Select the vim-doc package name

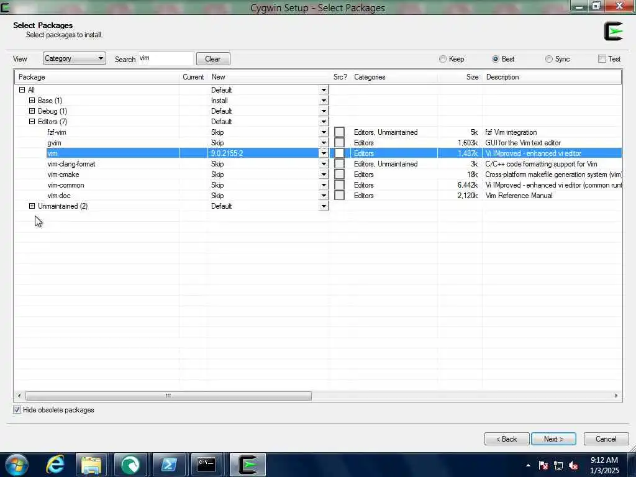click(x=59, y=196)
